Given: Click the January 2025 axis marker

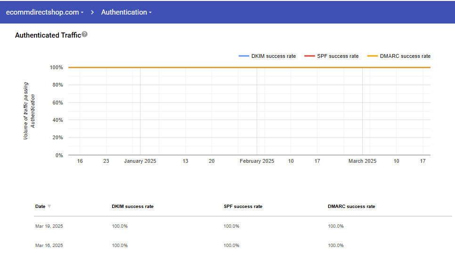Looking at the screenshot, I should 140,161.
